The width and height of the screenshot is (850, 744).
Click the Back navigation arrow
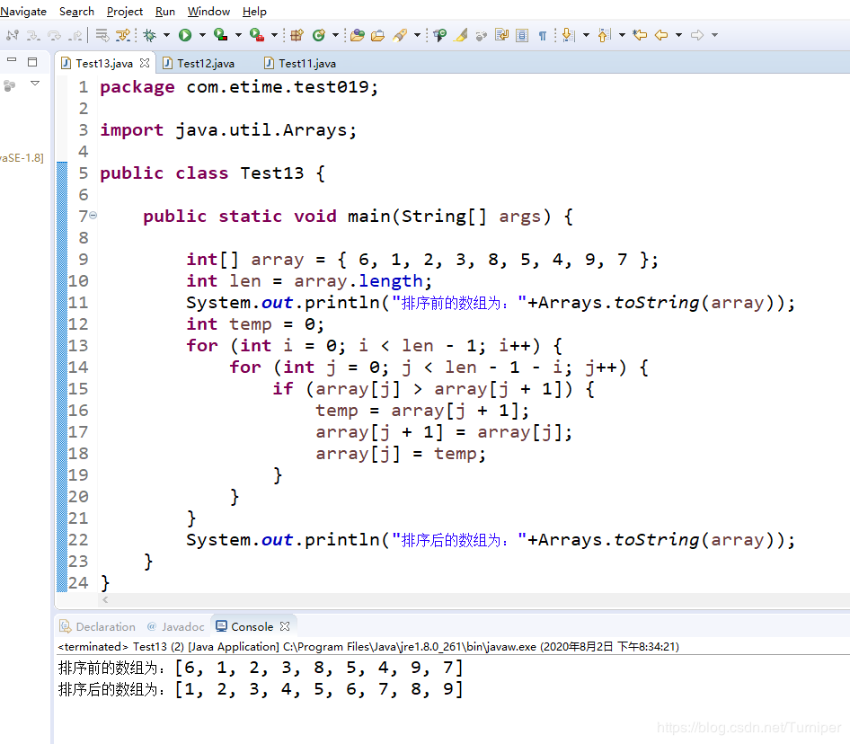click(661, 35)
